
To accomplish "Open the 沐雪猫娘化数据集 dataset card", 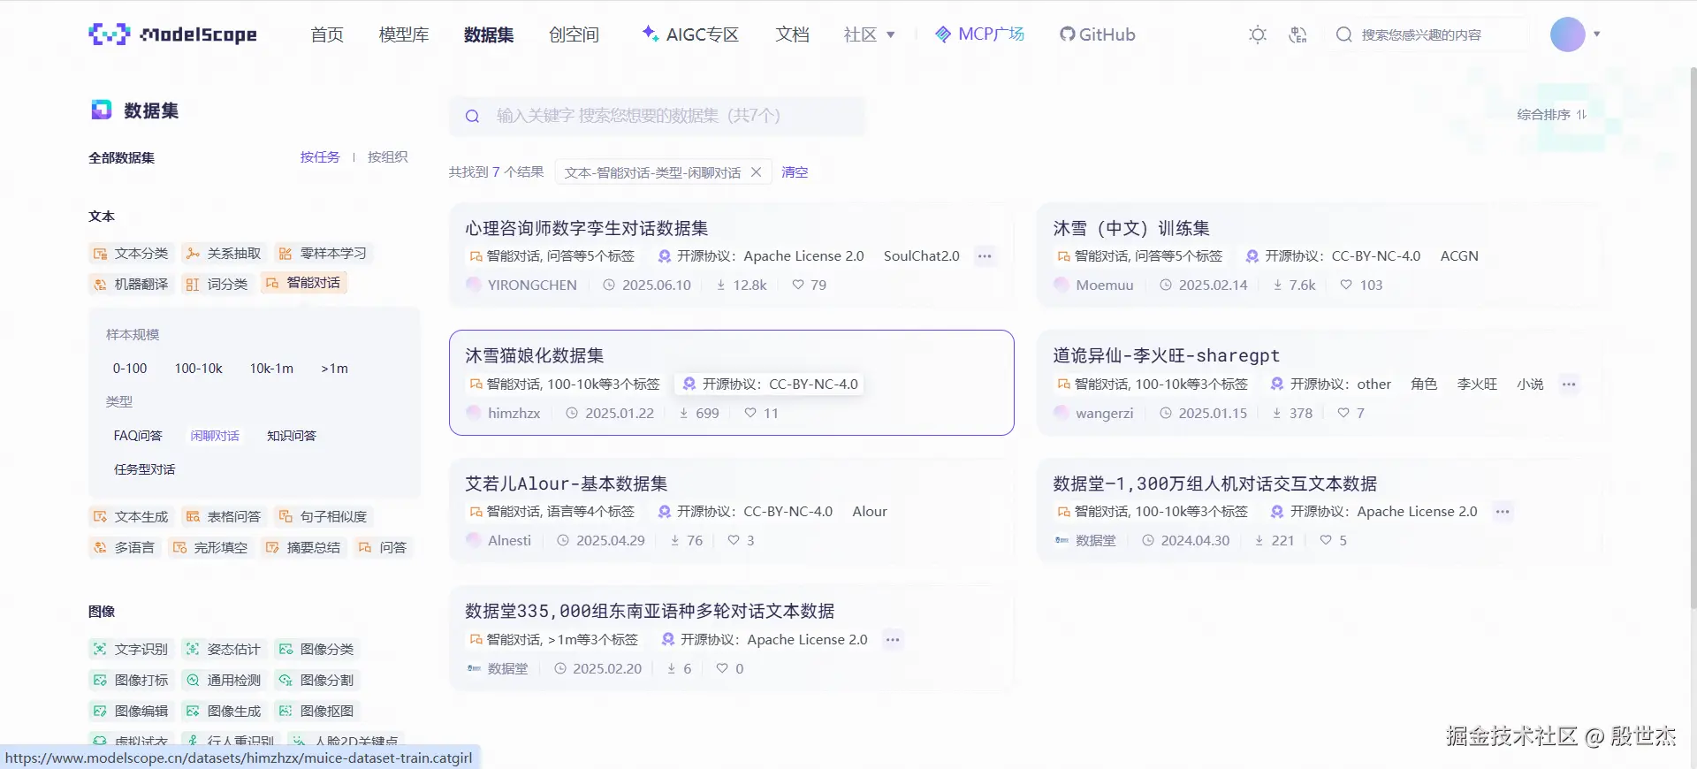I will click(x=731, y=383).
